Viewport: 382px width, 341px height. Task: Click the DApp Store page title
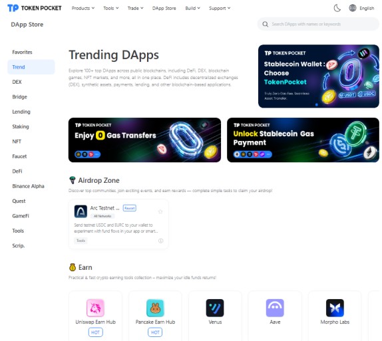pyautogui.click(x=27, y=25)
